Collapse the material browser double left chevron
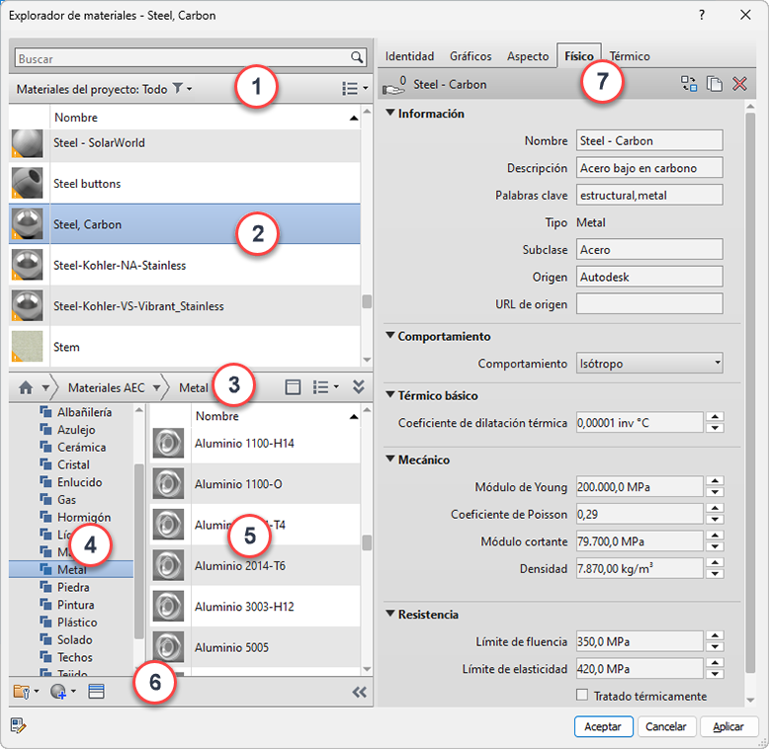This screenshot has width=769, height=749. pos(359,692)
